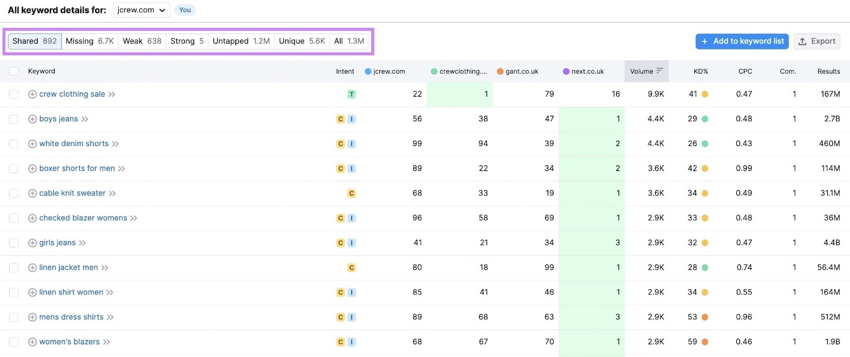Click the double-arrow icon after cable knit sweater
850x357 pixels.
tap(113, 193)
